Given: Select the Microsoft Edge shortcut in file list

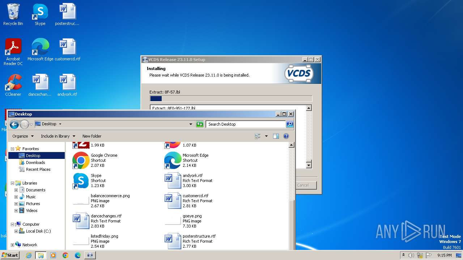Looking at the screenshot, I should 187,160.
